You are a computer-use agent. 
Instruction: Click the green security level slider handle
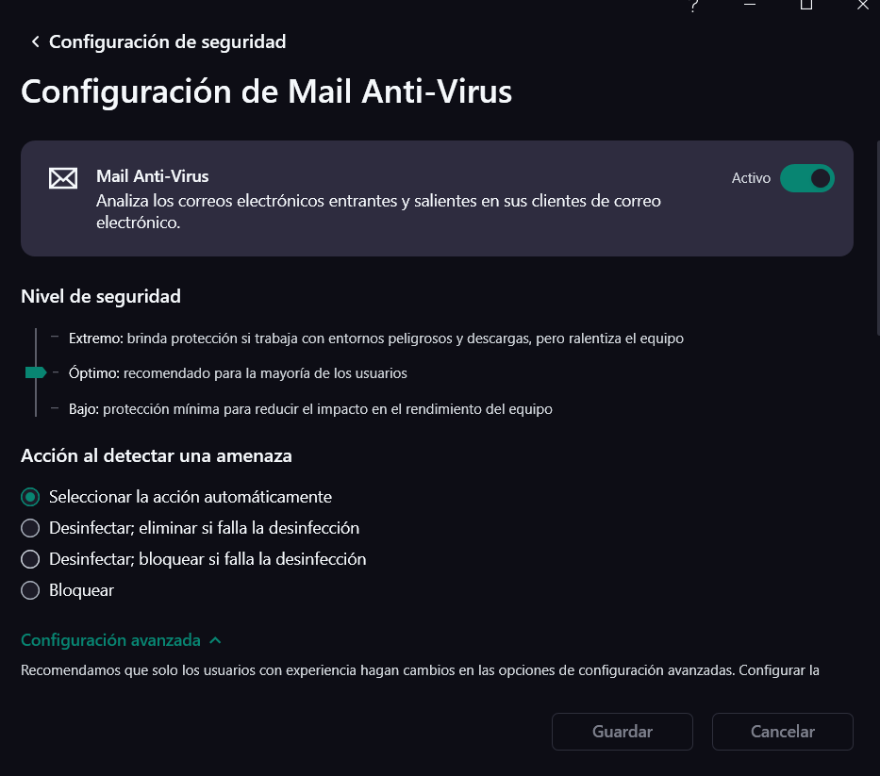[x=36, y=372]
